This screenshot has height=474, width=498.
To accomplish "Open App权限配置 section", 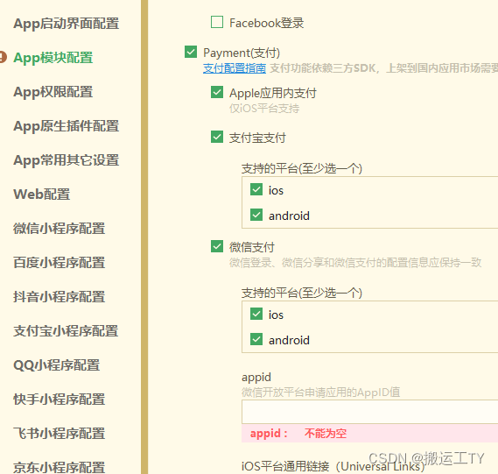I will tap(53, 92).
